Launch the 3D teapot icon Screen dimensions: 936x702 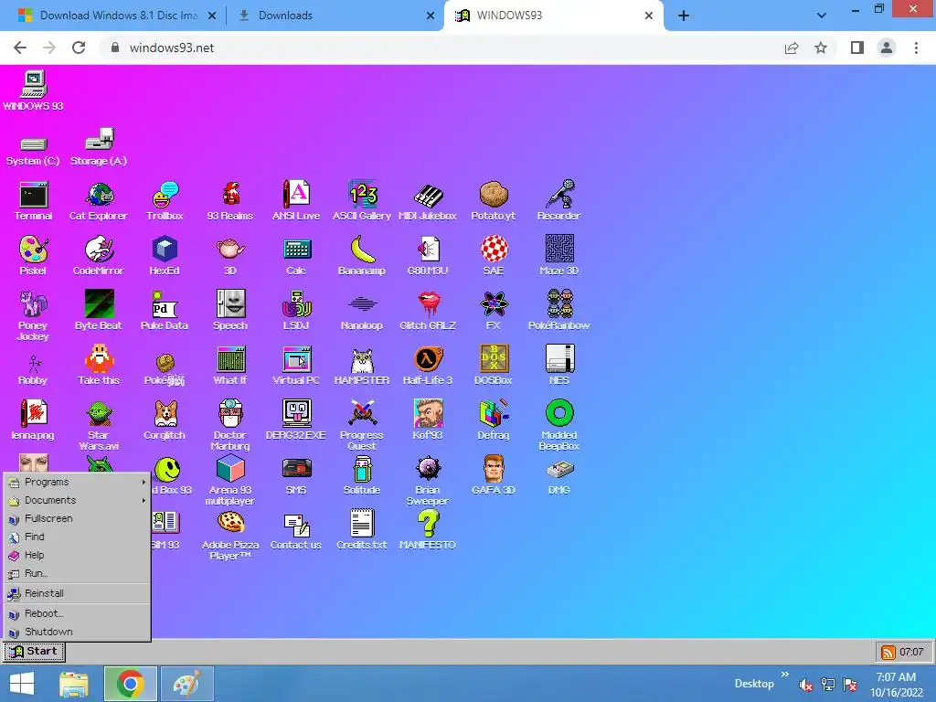(x=230, y=256)
